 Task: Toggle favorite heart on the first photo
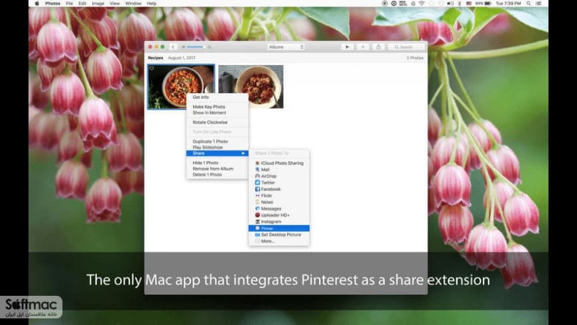coord(152,68)
